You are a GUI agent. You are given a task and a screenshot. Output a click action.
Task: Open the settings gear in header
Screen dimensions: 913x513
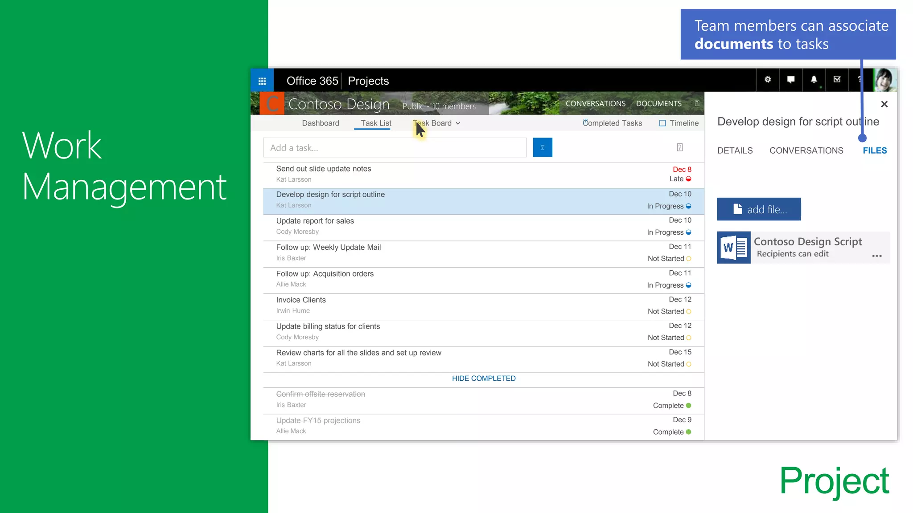(x=768, y=80)
